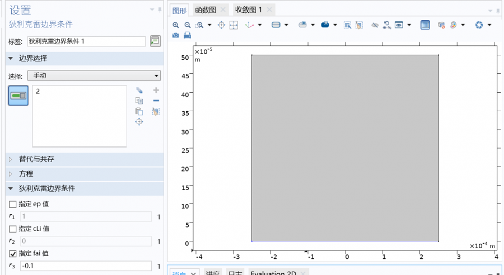Click the r3 value input field
The width and height of the screenshot is (504, 275).
85,266
